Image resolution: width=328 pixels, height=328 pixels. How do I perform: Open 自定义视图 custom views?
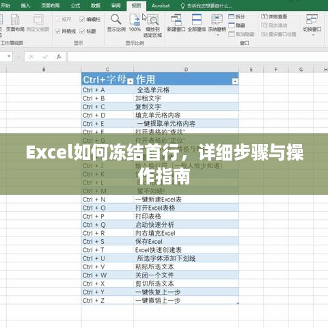(38, 23)
